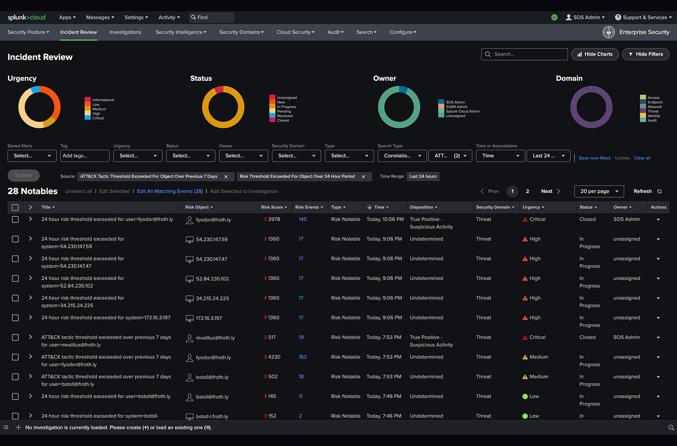
Task: Click user icon next to bstoll@froth.ly 502 row
Action: (x=189, y=377)
